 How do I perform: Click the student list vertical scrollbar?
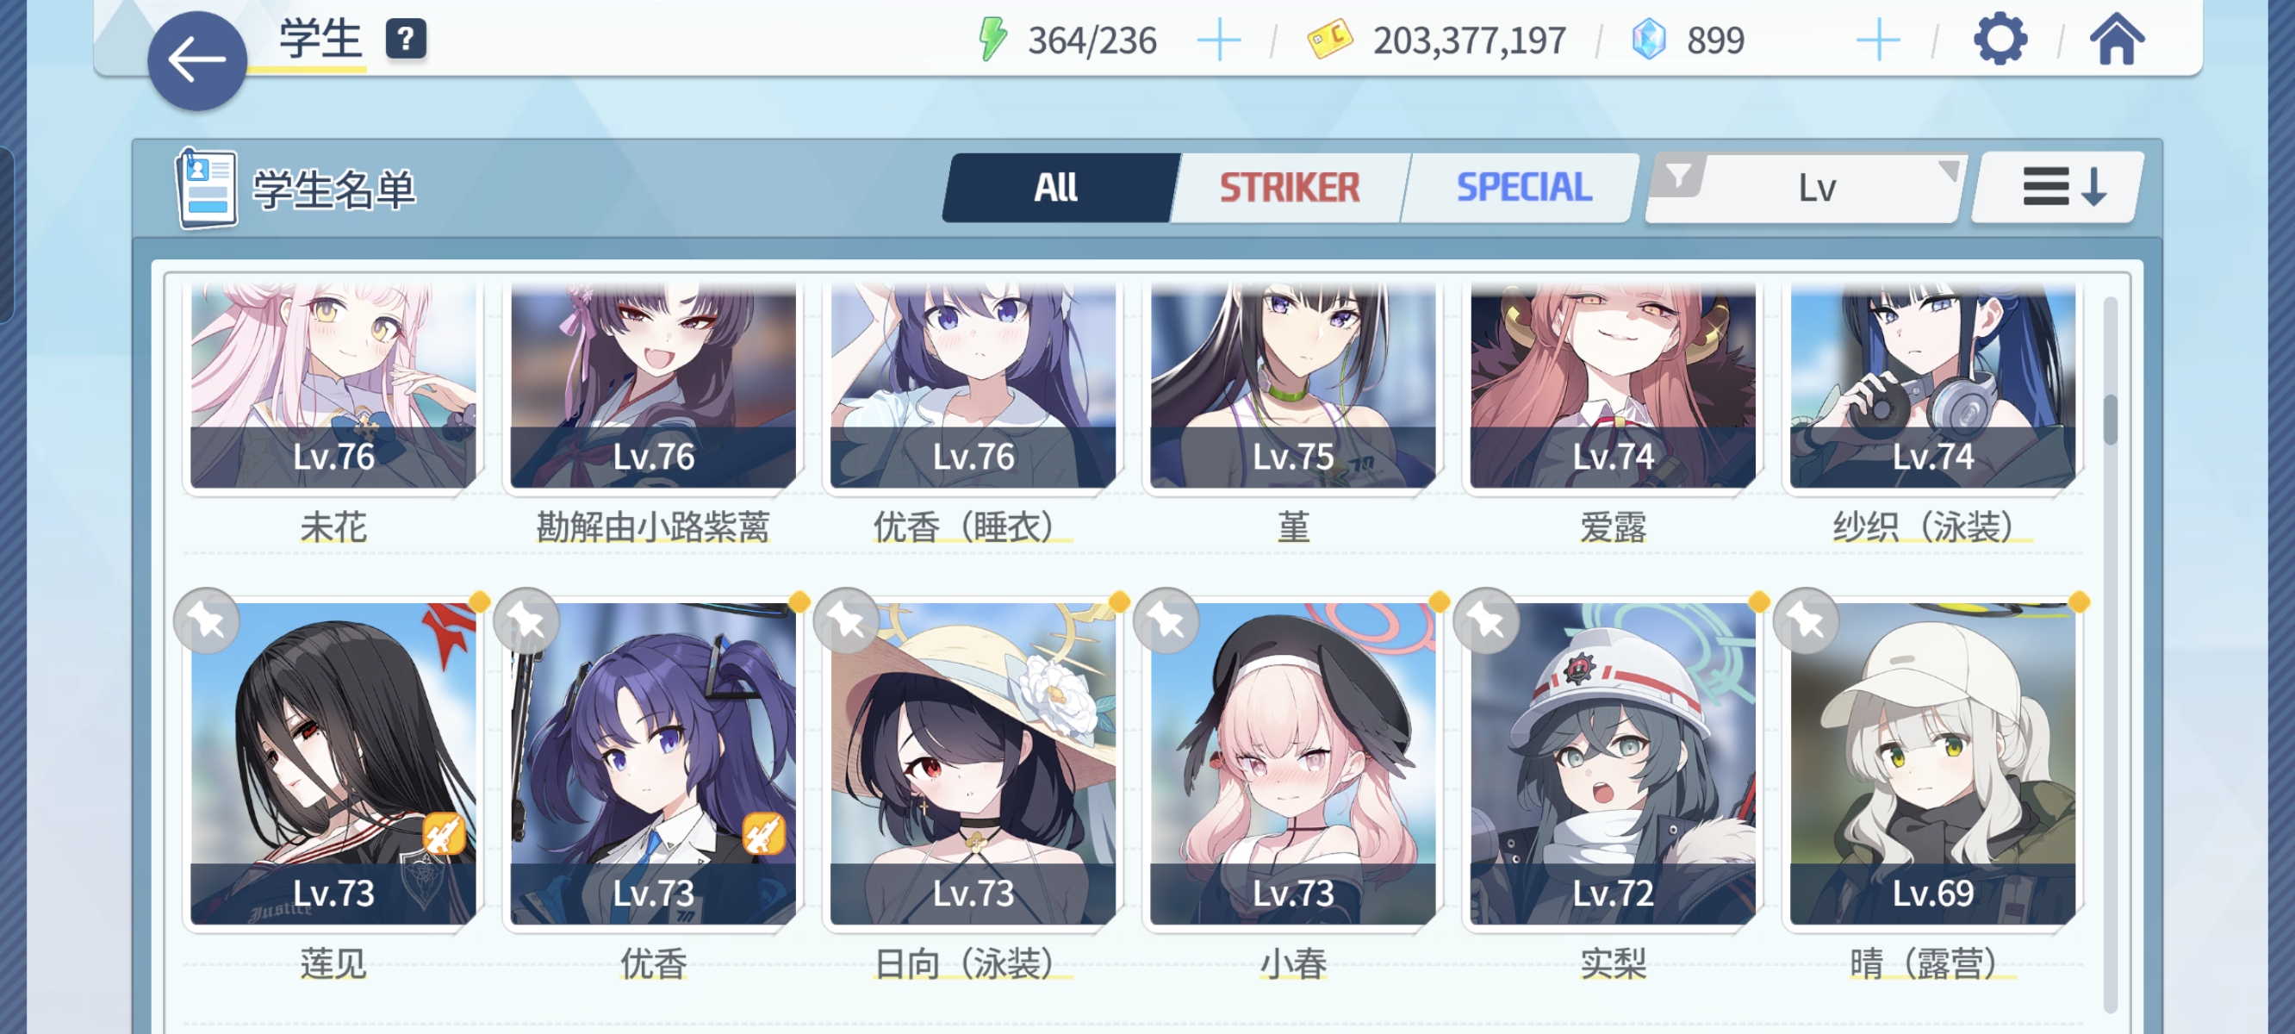tap(2110, 654)
